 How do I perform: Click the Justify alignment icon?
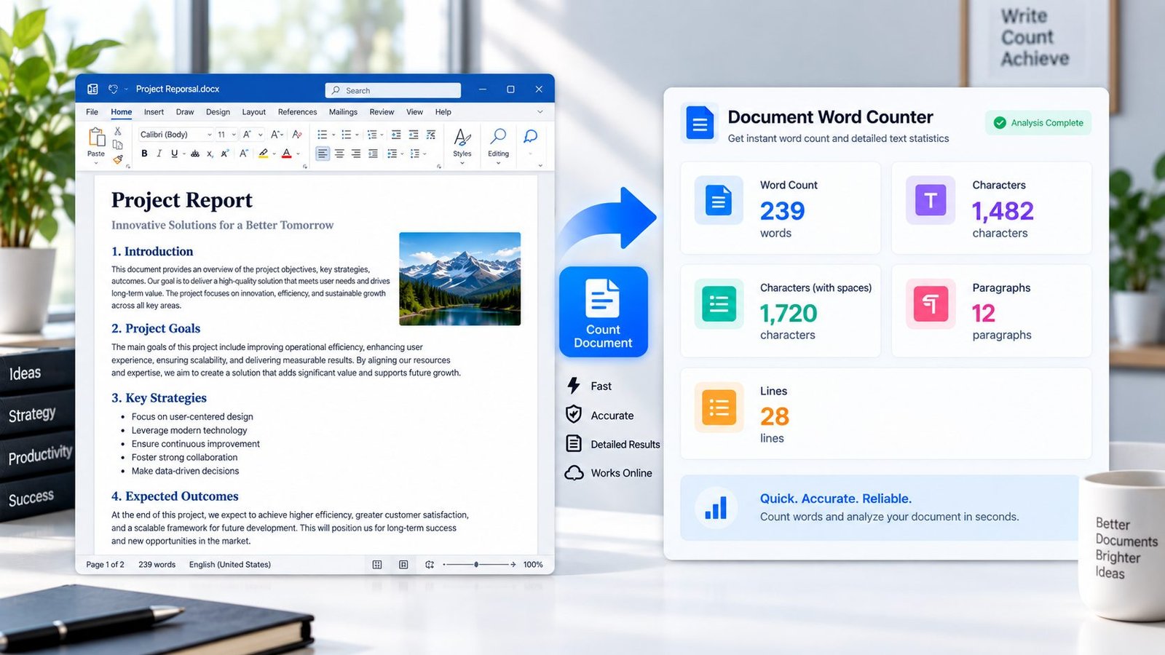(374, 154)
